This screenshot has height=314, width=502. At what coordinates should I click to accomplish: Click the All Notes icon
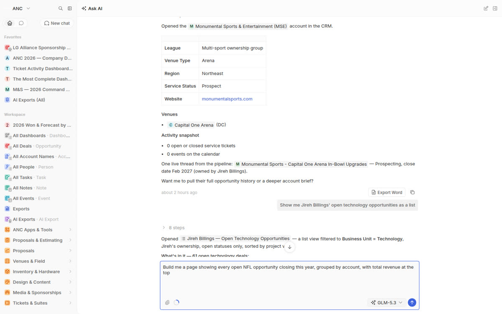(8, 188)
